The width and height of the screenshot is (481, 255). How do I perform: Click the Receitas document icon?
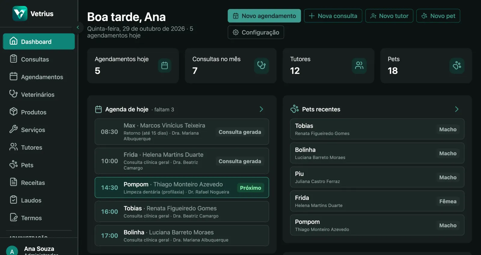click(14, 182)
